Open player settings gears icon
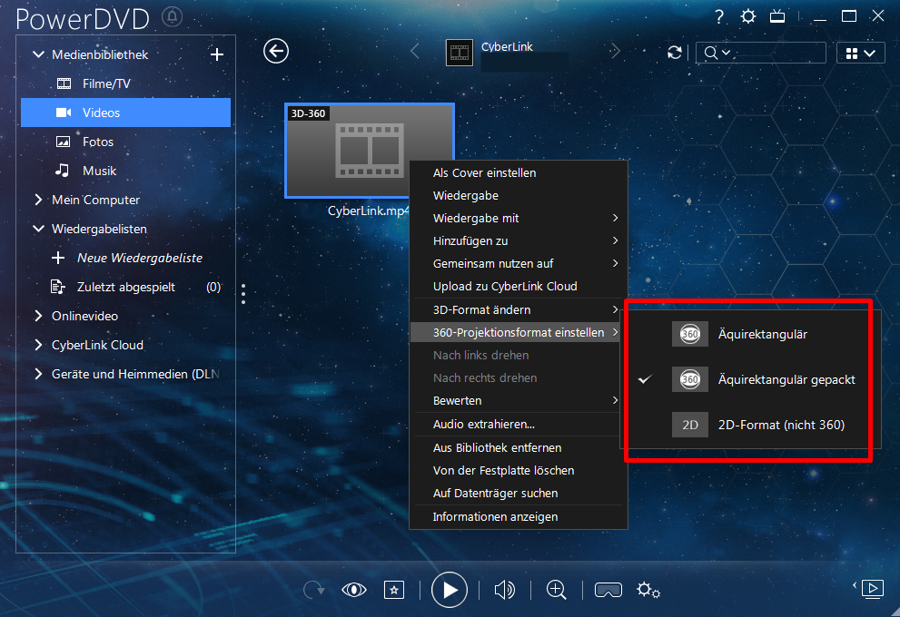 click(648, 590)
